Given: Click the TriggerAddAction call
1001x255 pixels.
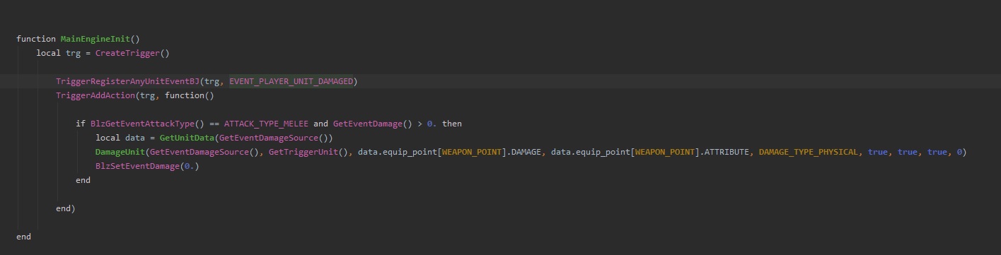Looking at the screenshot, I should tap(96, 95).
